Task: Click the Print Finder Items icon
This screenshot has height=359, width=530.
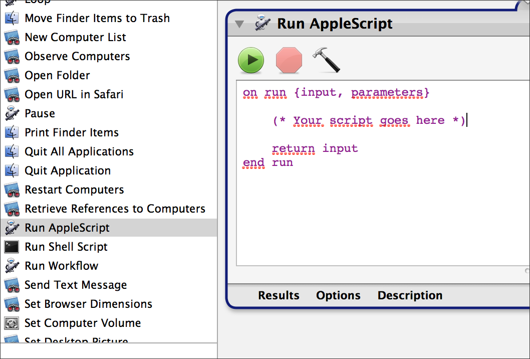Action: pos(12,132)
